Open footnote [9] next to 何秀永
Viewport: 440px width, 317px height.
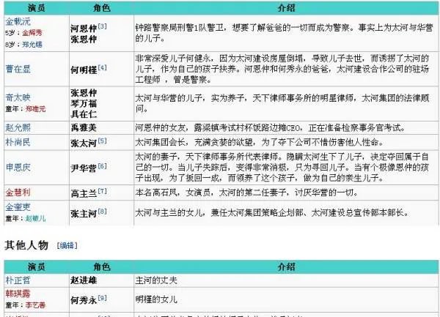(x=102, y=298)
